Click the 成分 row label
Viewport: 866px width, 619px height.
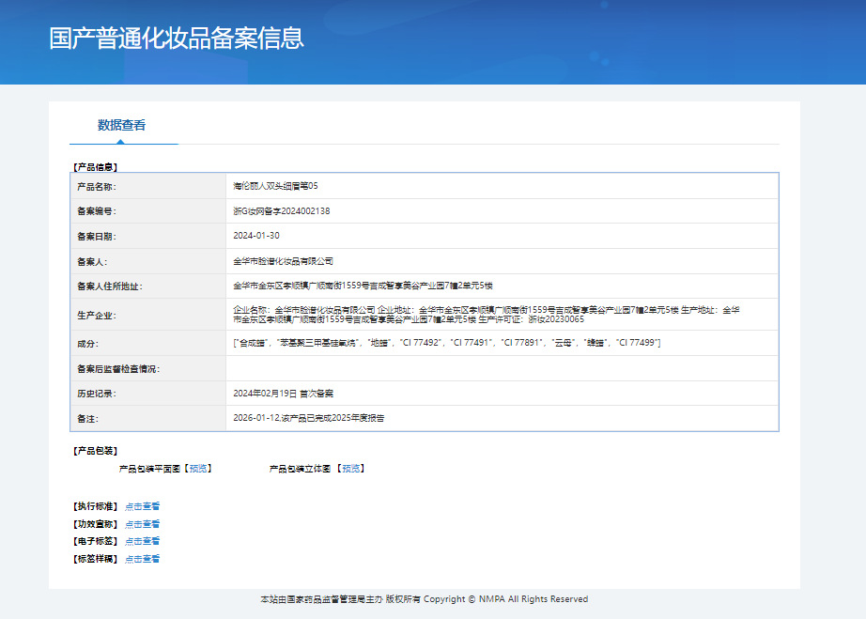(87, 344)
